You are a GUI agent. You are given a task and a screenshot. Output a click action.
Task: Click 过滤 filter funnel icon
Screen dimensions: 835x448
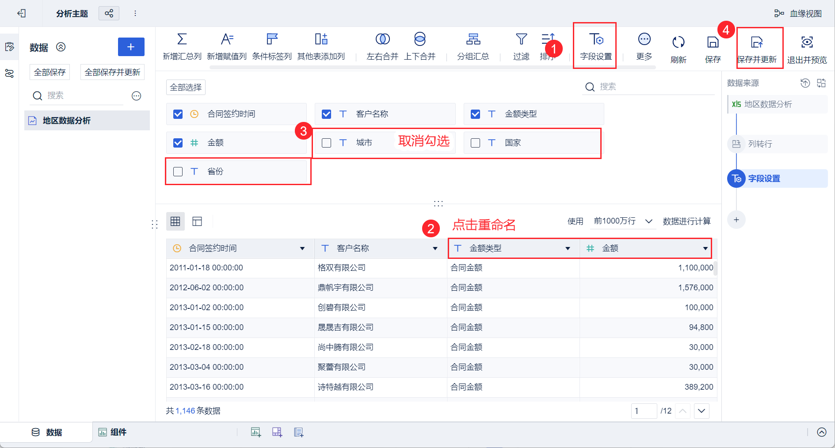click(x=522, y=39)
